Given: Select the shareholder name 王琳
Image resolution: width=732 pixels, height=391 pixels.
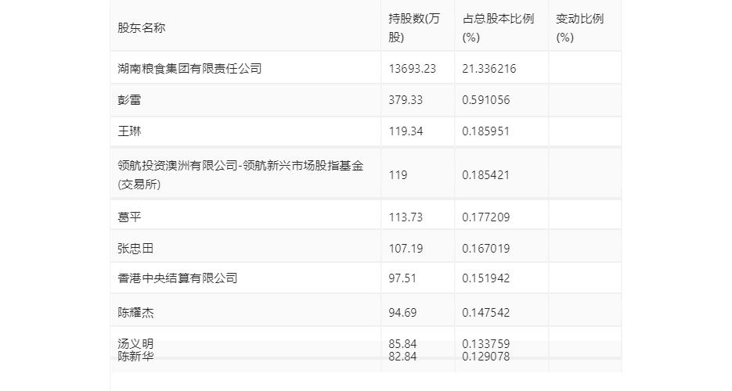Looking at the screenshot, I should 129,131.
